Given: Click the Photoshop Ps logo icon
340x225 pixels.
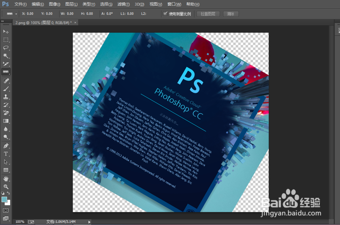Looking at the screenshot, I should (x=5, y=4).
